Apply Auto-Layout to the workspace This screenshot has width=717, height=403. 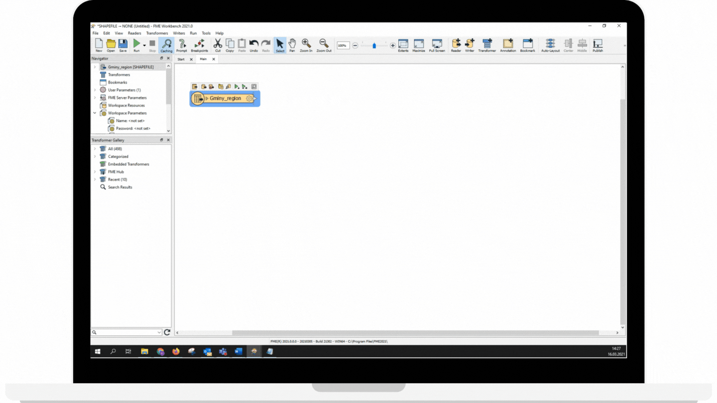550,45
